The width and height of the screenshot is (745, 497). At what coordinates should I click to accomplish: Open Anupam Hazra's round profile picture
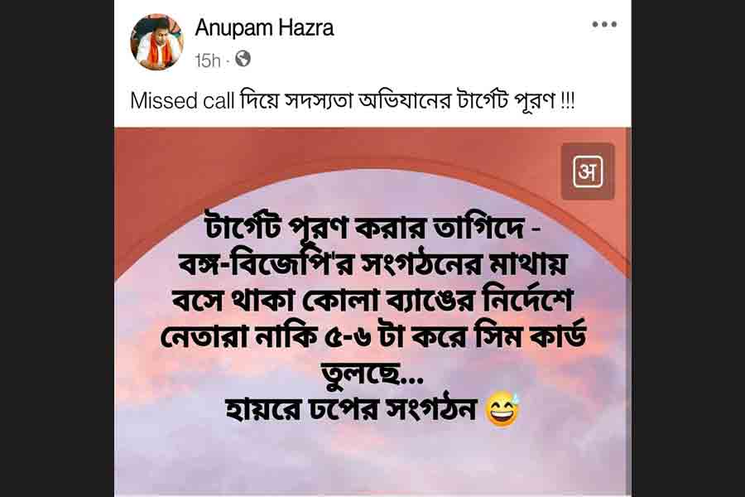[x=156, y=42]
